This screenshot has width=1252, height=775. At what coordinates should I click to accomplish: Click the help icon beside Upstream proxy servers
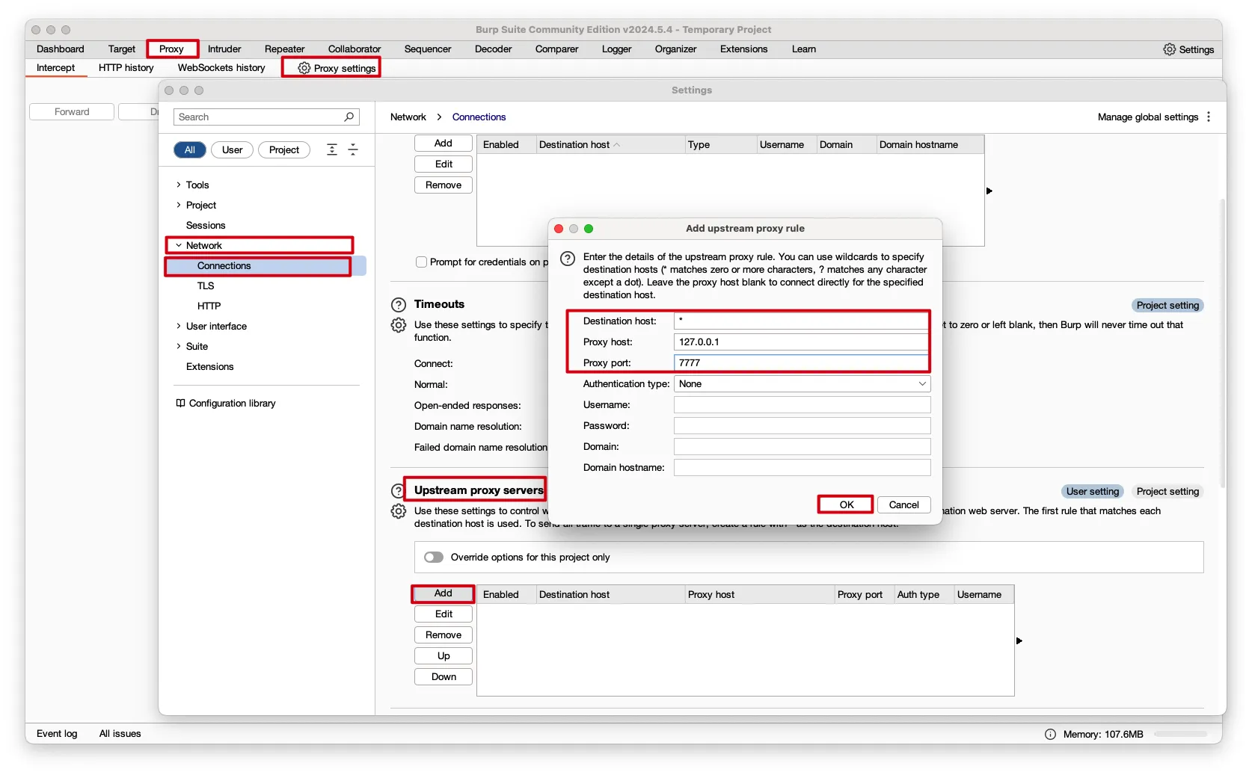pyautogui.click(x=397, y=491)
